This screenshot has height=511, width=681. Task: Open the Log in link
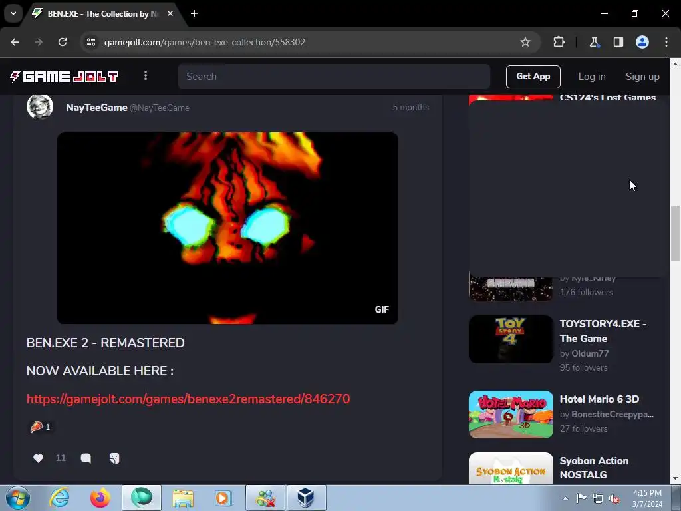point(591,77)
